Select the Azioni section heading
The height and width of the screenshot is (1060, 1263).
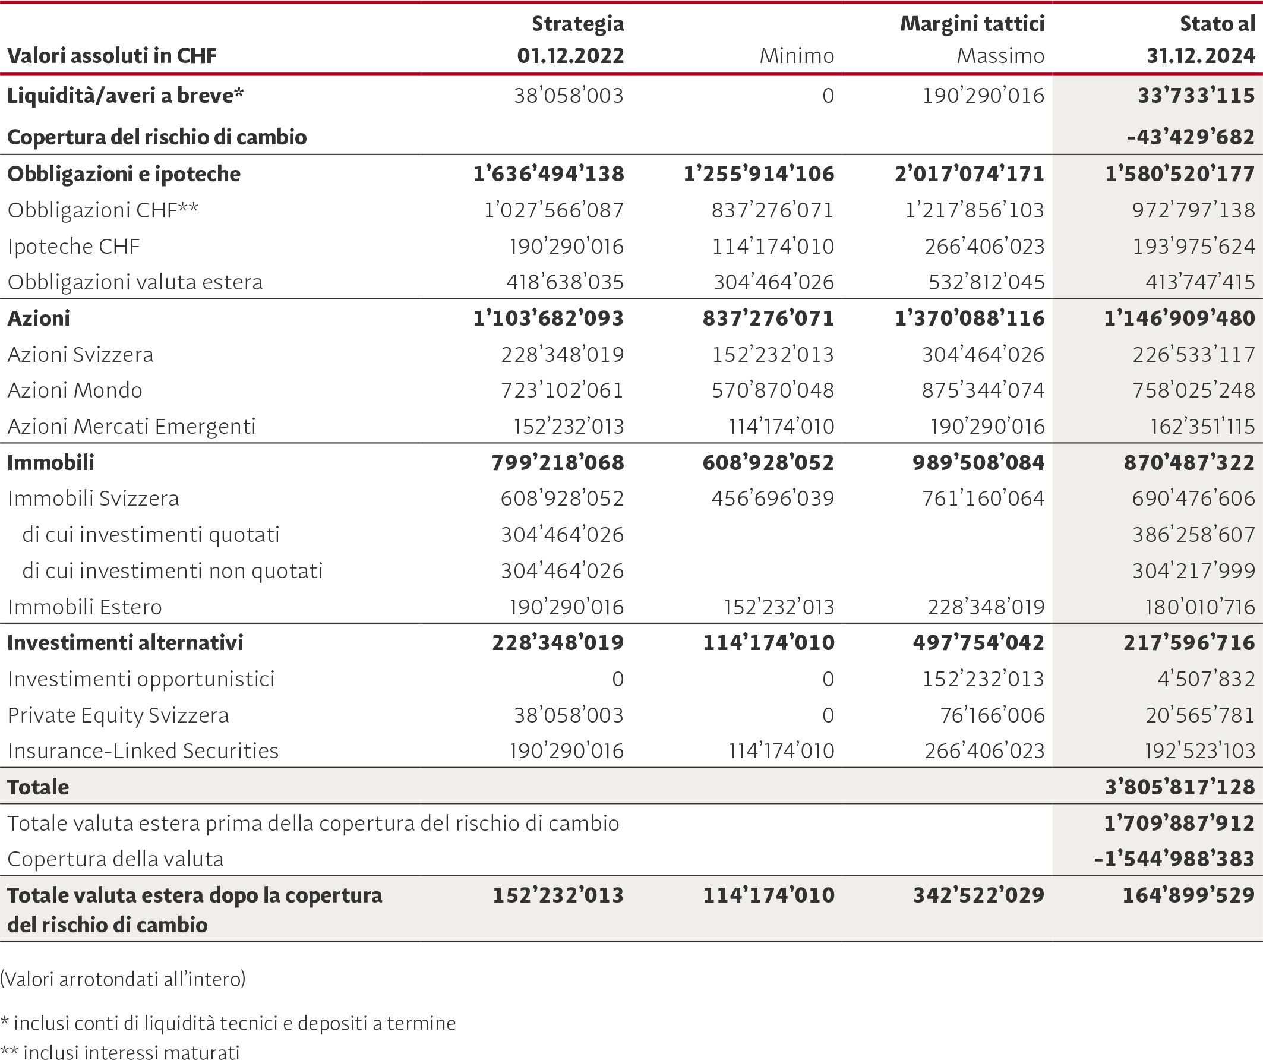point(39,318)
